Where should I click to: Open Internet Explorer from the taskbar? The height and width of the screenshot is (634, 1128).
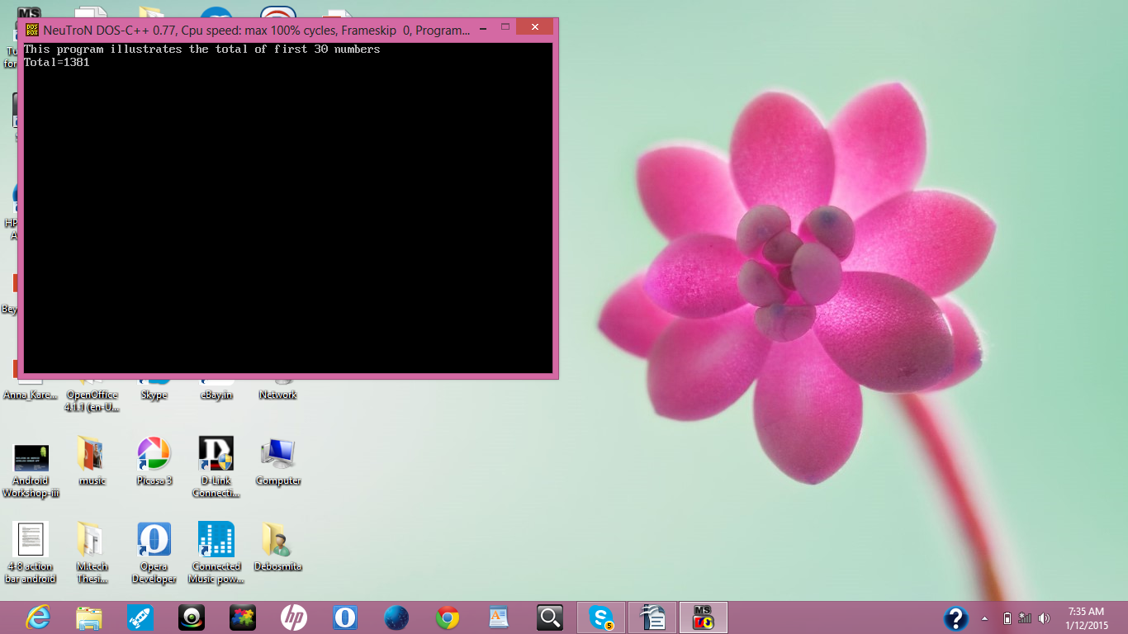(x=38, y=617)
